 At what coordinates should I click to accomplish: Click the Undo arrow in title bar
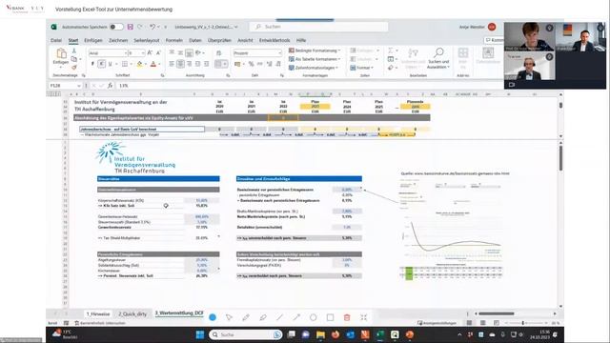pos(152,27)
